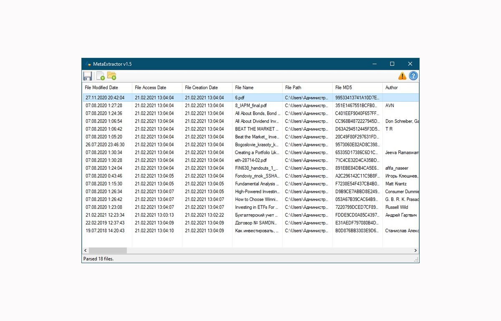Click the horizontal scrollbar thumb
This screenshot has width=501, height=321.
point(108,250)
